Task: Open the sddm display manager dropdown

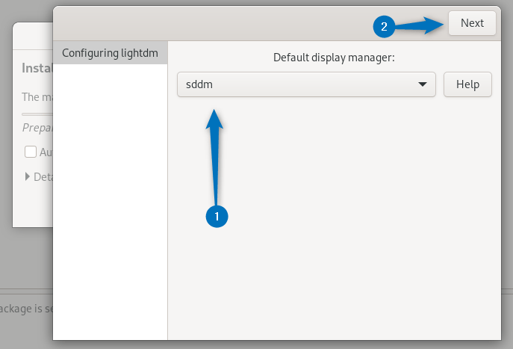Action: [299, 84]
